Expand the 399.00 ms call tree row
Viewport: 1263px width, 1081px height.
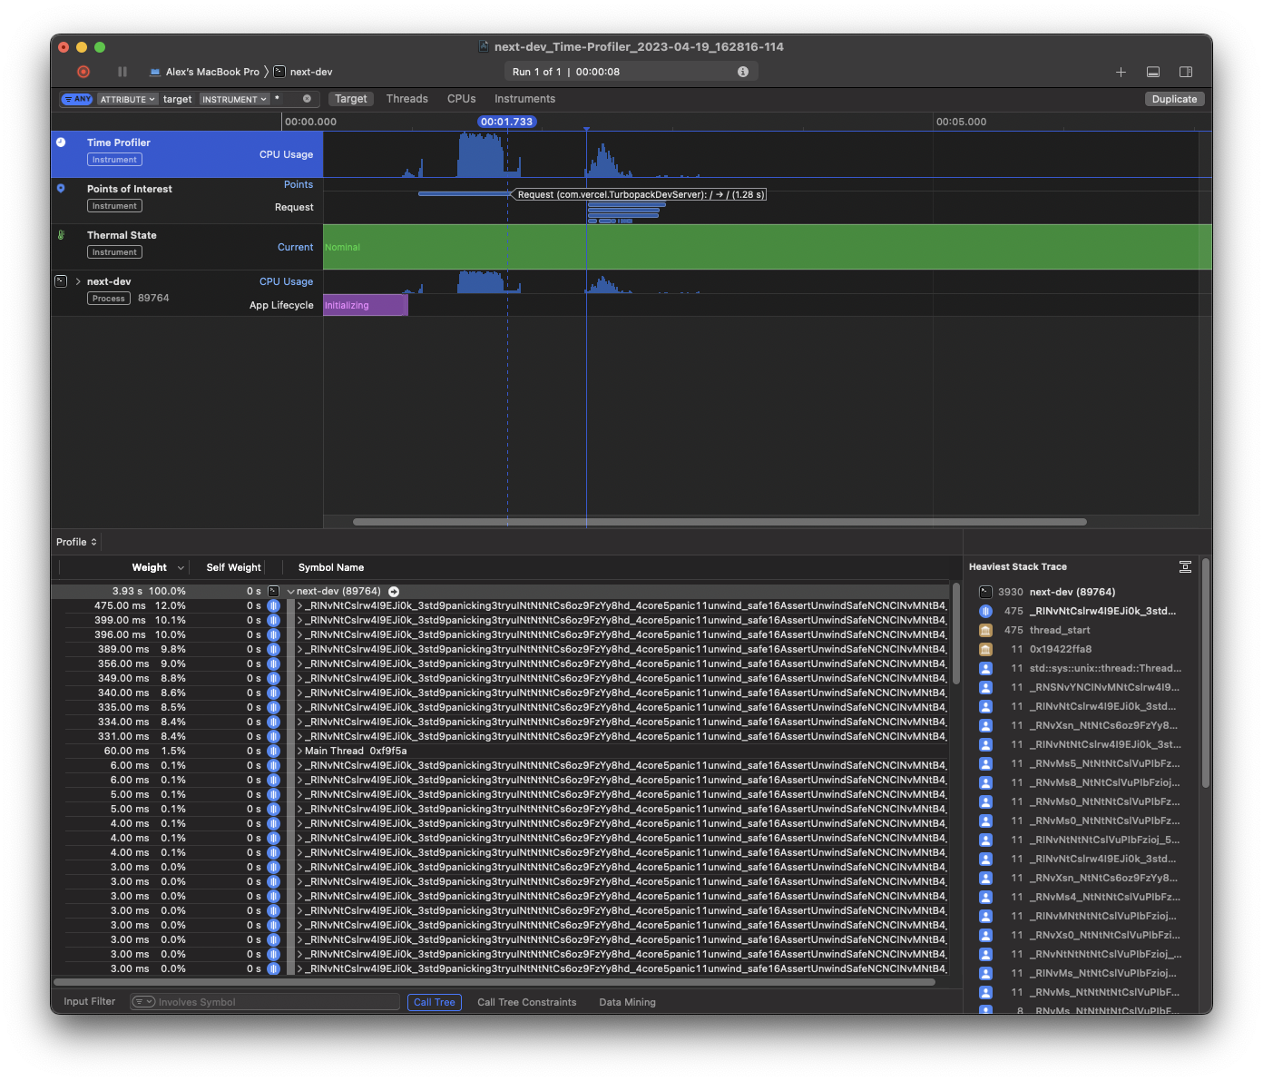point(299,620)
